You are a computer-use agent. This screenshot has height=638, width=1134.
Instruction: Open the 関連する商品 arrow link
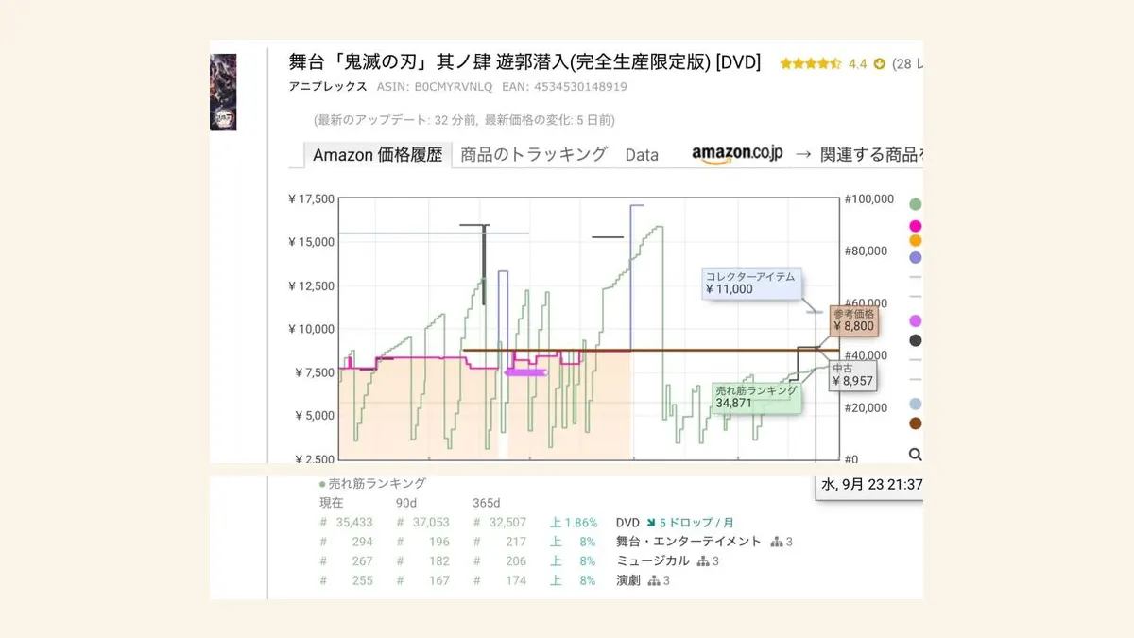[x=858, y=155]
